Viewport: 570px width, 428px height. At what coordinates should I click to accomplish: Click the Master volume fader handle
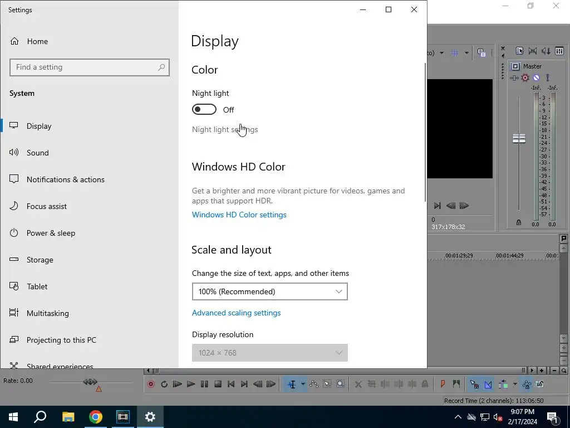(x=519, y=138)
